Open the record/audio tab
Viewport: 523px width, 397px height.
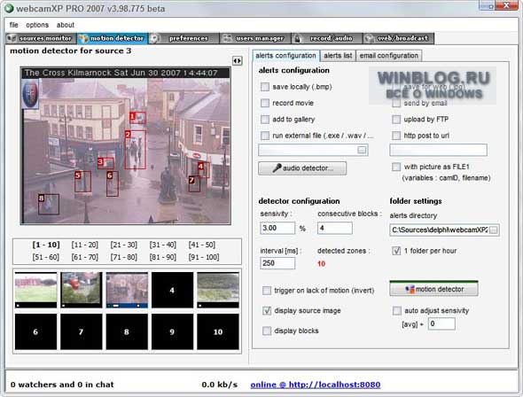click(x=326, y=38)
